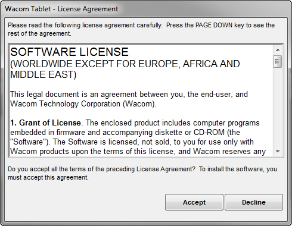Accept the license agreement
Viewport: 292px width, 226px height.
point(194,202)
